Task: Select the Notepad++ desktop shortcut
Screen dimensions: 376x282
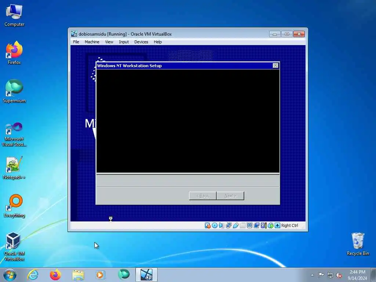Action: [14, 168]
